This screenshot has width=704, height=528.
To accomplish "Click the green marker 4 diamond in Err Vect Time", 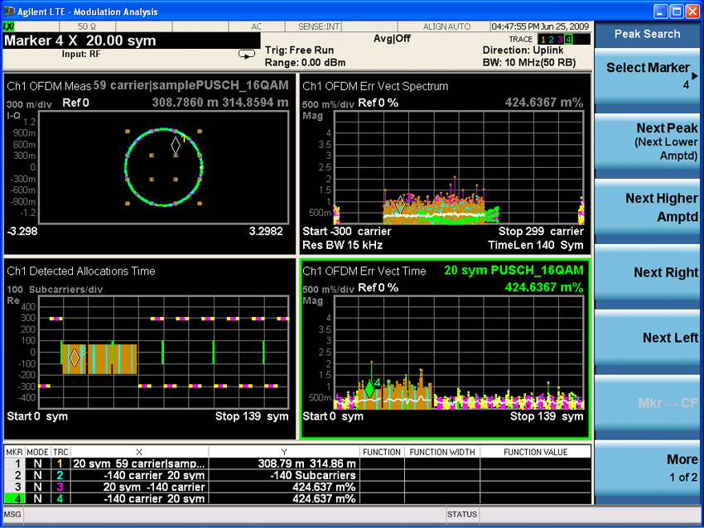I will click(369, 389).
